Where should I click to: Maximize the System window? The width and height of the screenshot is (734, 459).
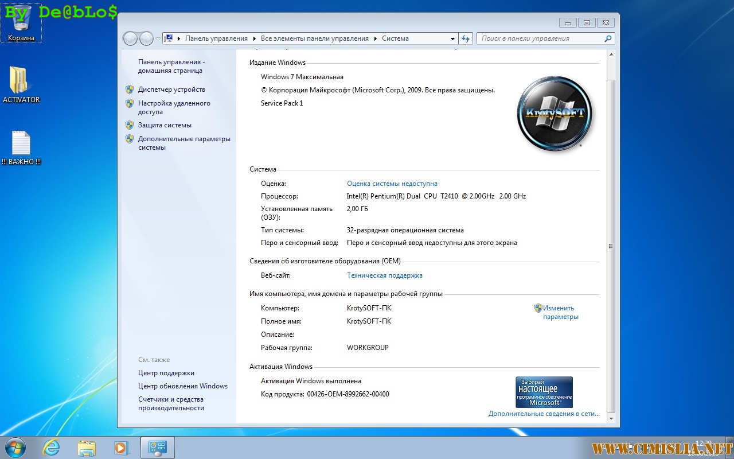[586, 23]
